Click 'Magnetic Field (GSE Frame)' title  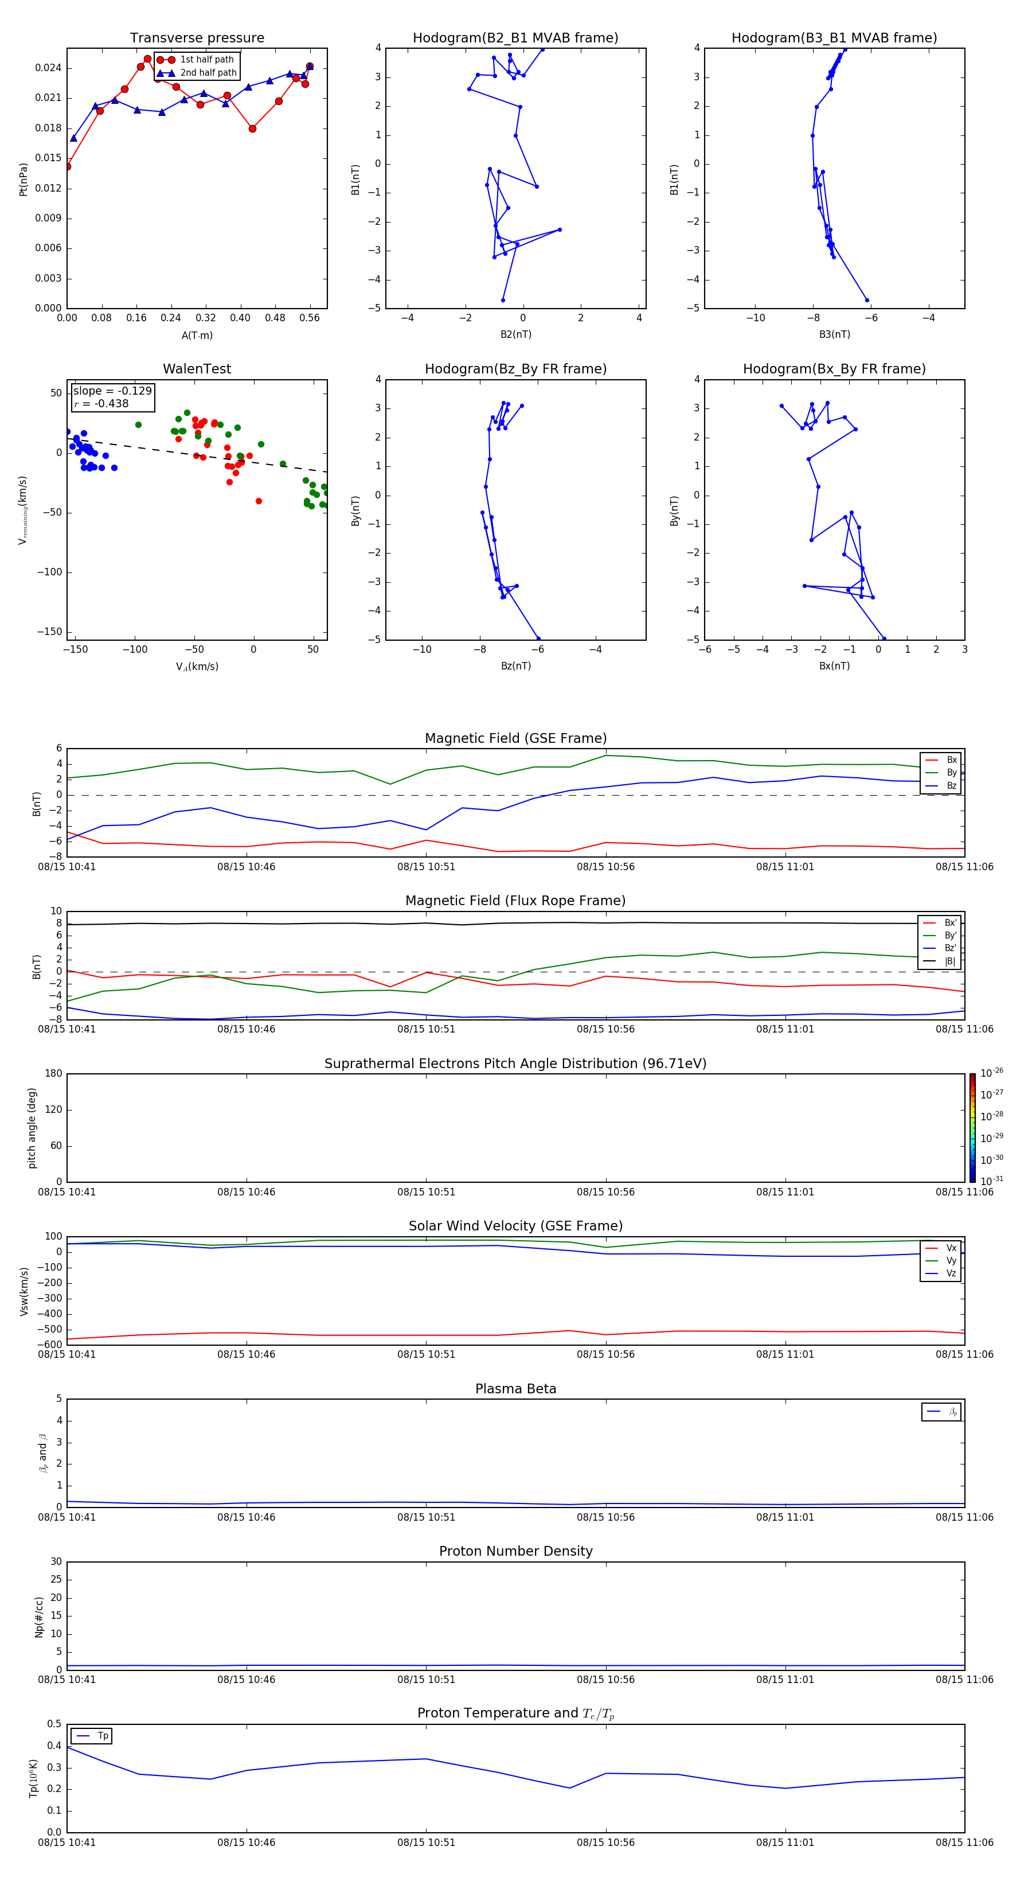[515, 738]
